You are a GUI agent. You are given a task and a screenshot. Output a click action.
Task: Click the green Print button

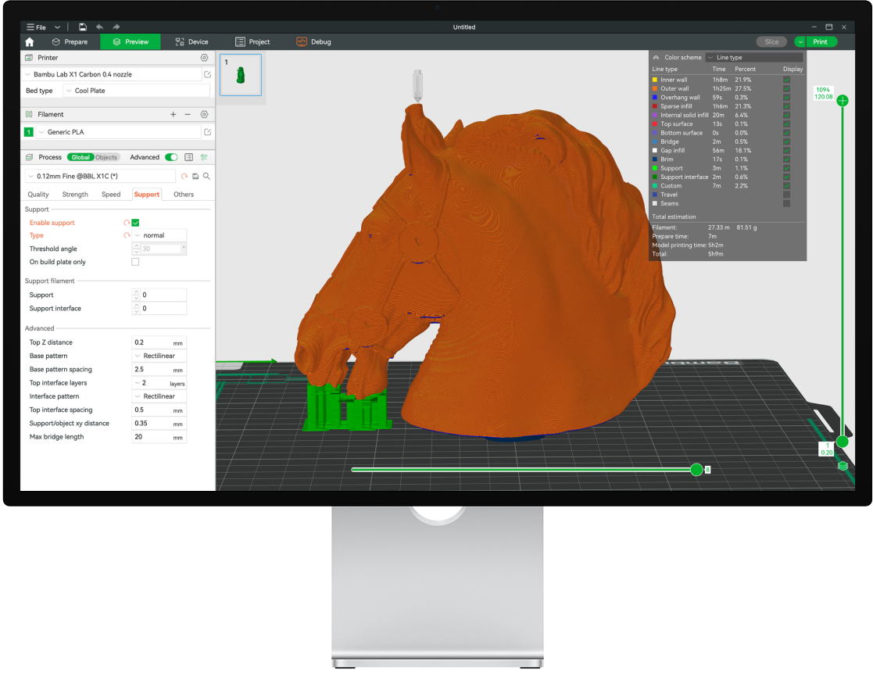click(x=820, y=42)
